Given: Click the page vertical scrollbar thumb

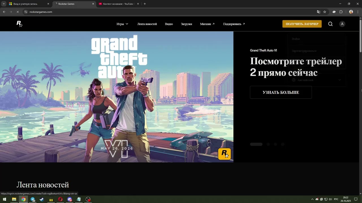Looking at the screenshot, I should coord(361,36).
